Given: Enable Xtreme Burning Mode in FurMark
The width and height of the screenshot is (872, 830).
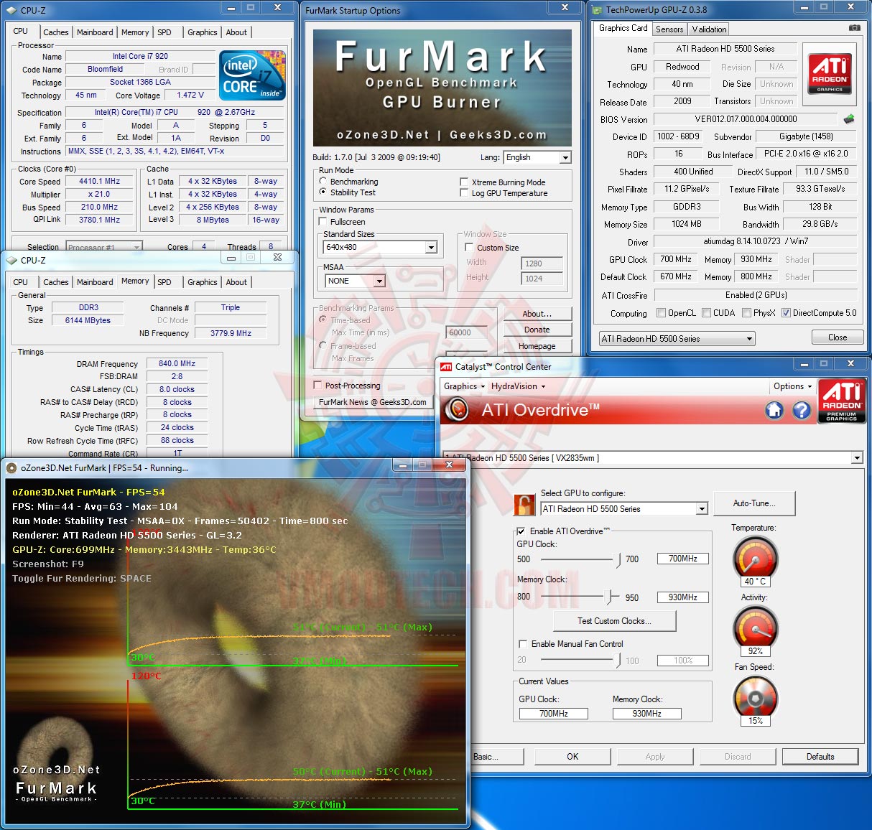Looking at the screenshot, I should click(464, 182).
